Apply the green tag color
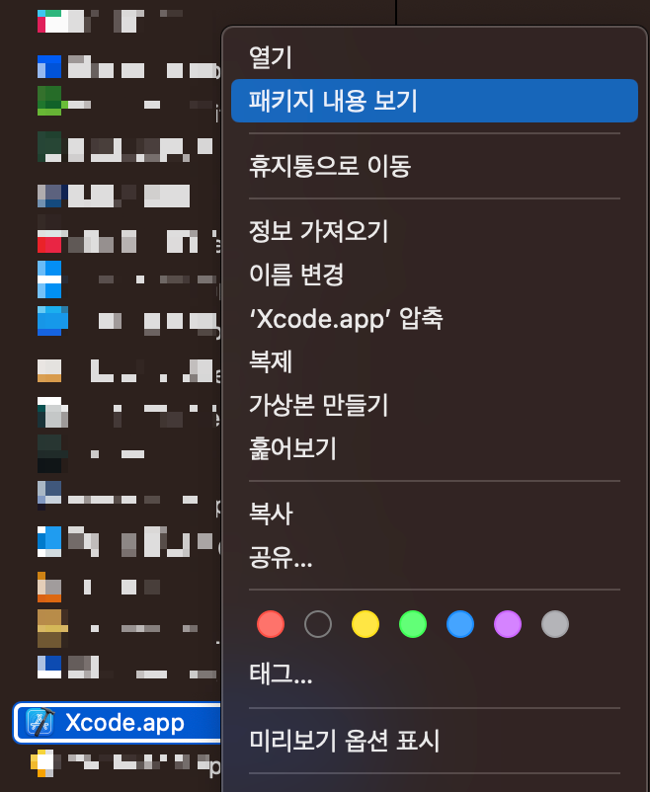The height and width of the screenshot is (792, 650). point(413,624)
